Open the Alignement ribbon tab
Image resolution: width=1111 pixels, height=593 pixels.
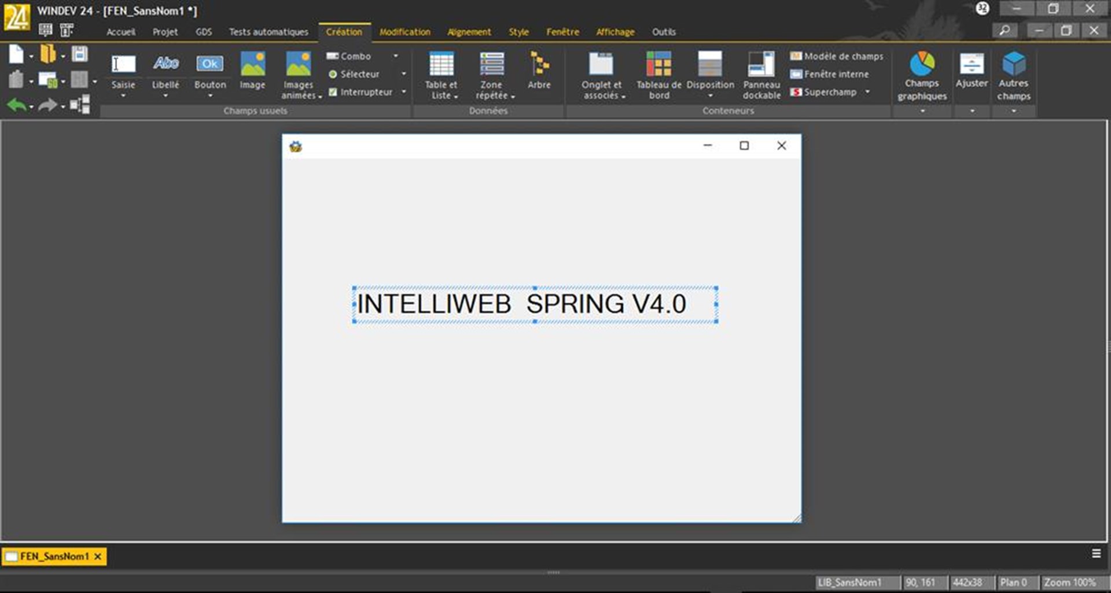click(469, 32)
